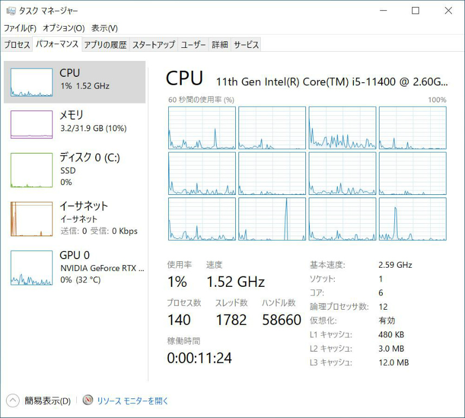465x418 pixels.
Task: Select the GPU 0 graph thumbnail
Action: [32, 268]
